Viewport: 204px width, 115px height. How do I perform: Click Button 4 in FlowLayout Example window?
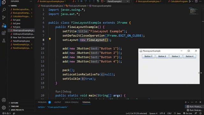189,56
